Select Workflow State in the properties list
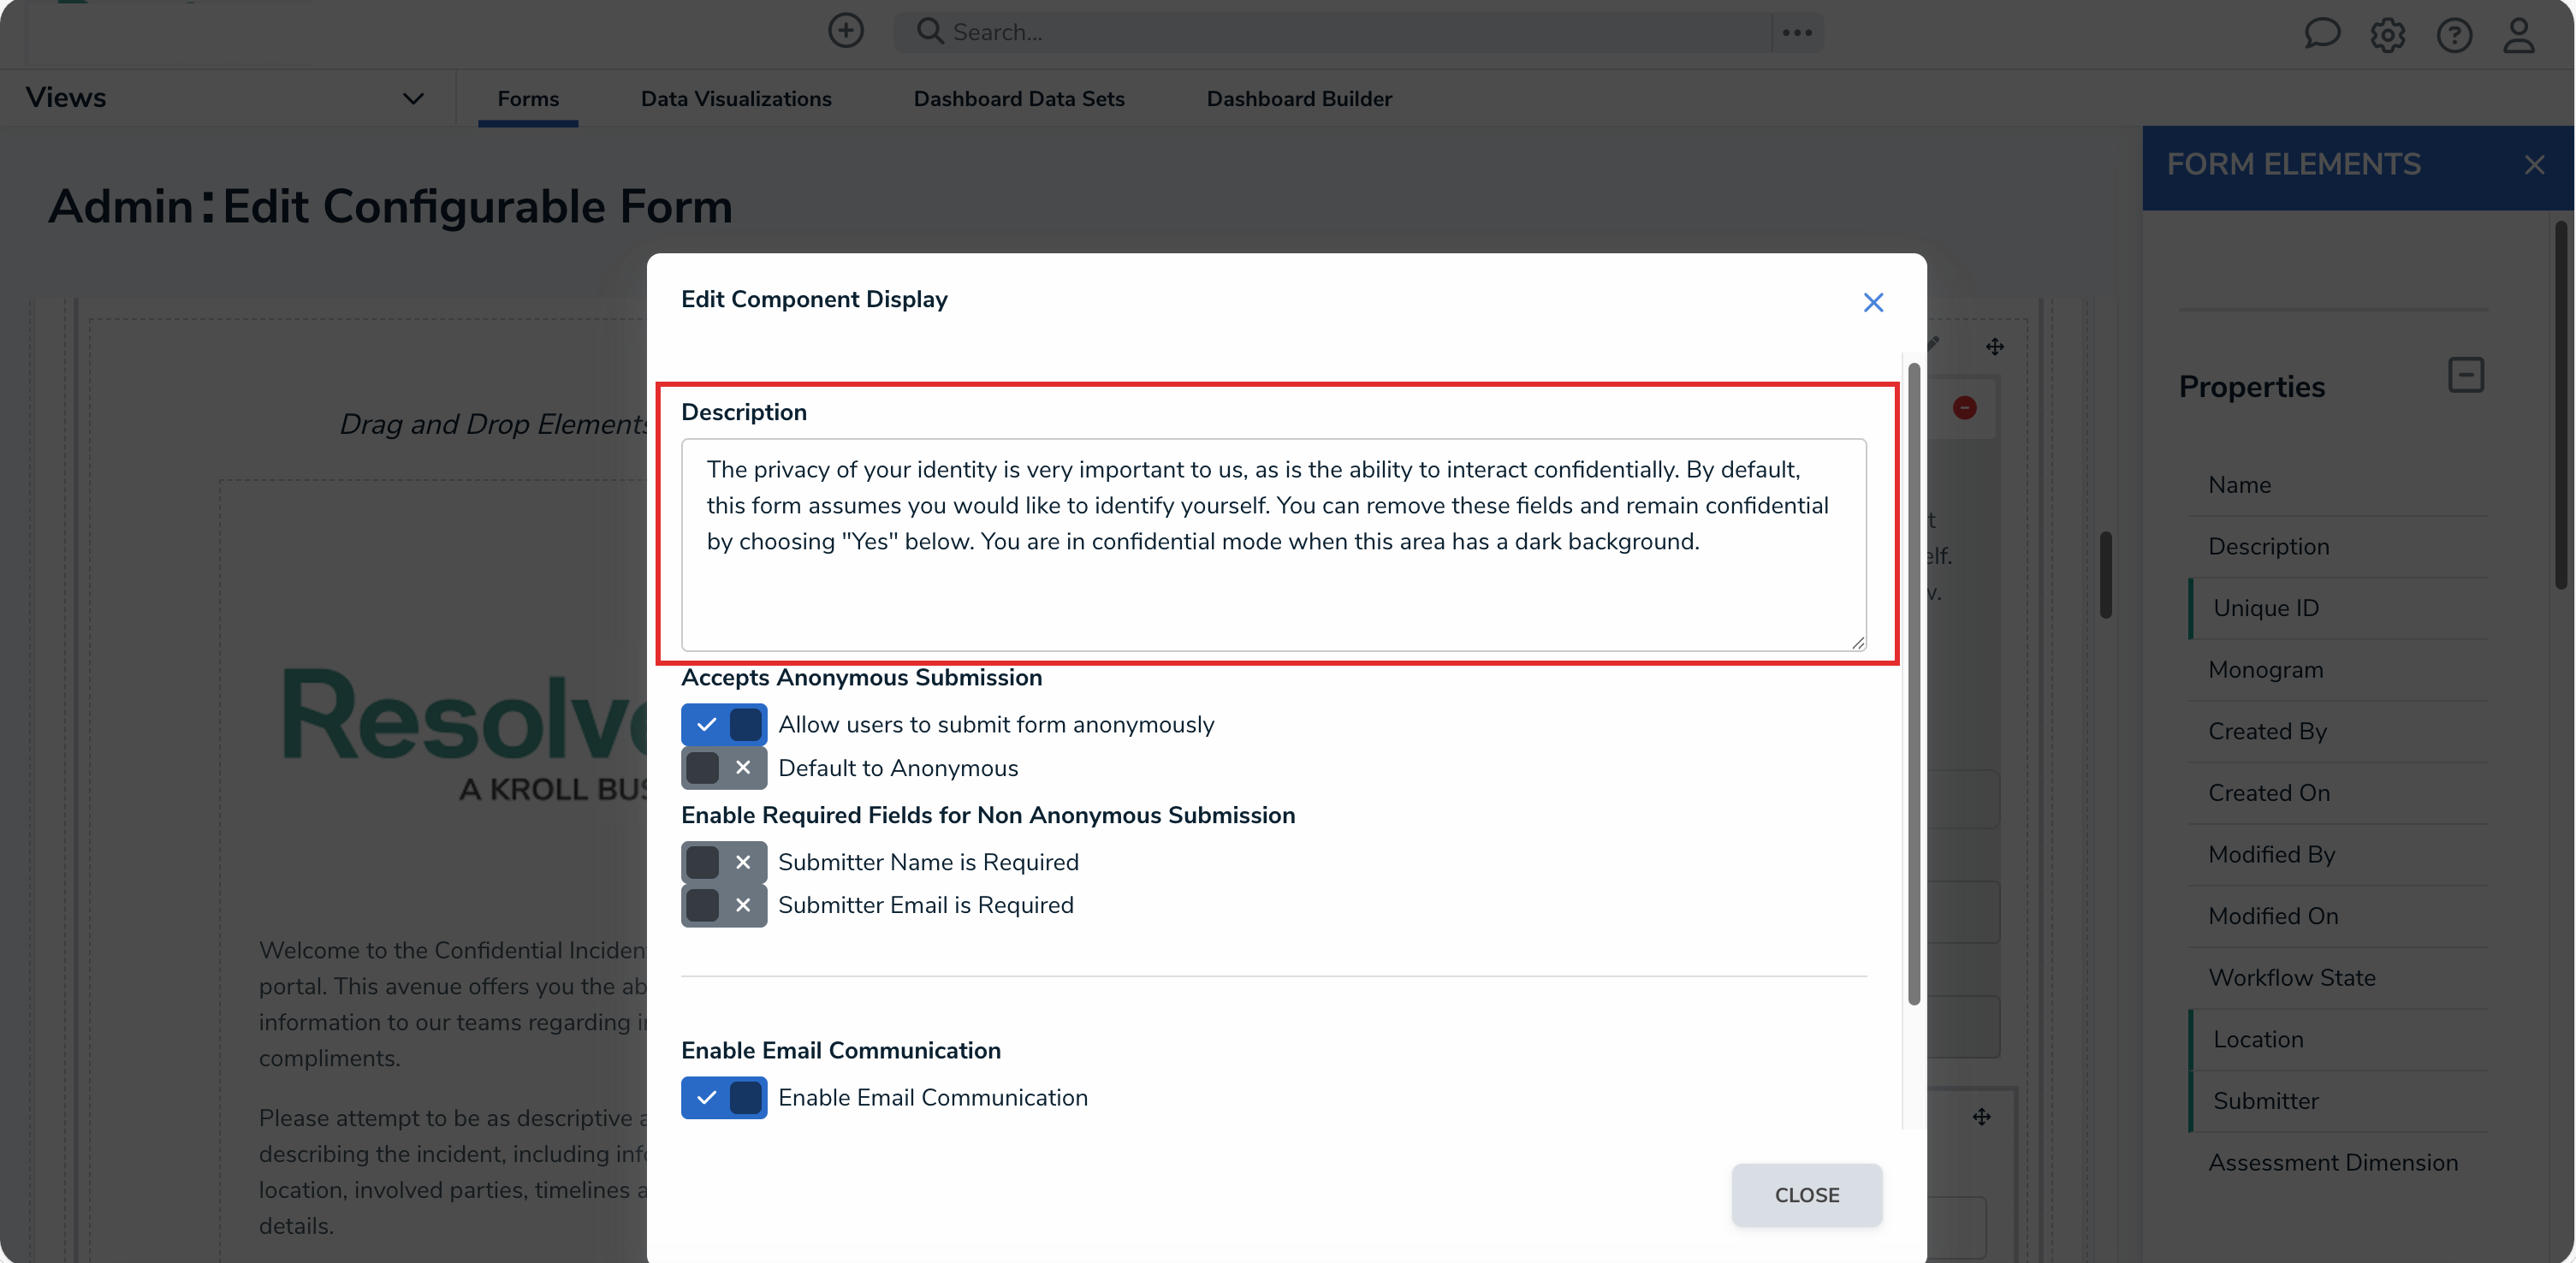2576x1263 pixels. [x=2292, y=977]
